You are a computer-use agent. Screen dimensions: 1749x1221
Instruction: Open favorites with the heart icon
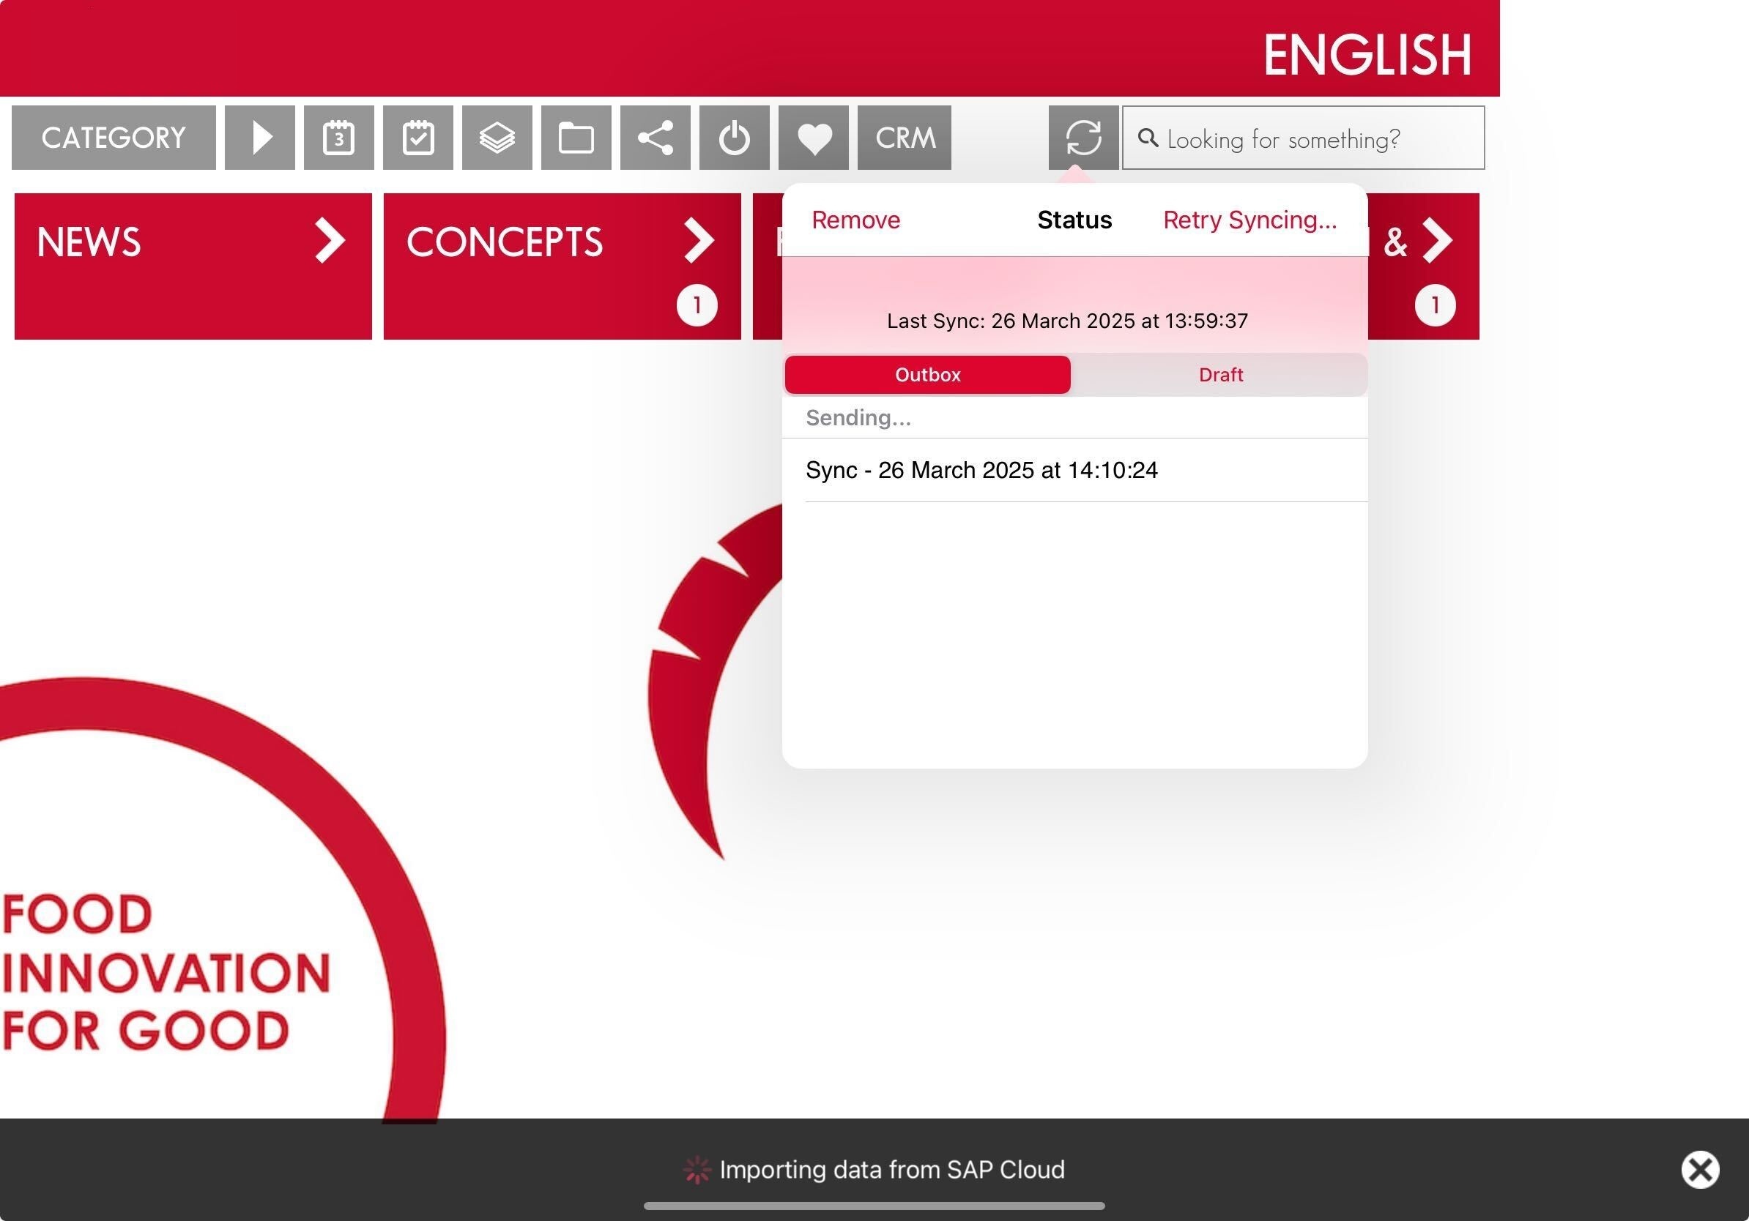click(x=814, y=138)
